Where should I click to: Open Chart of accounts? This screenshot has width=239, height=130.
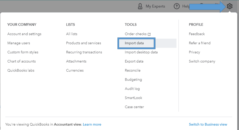click(22, 61)
